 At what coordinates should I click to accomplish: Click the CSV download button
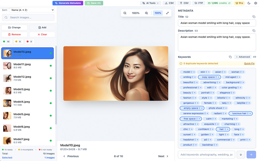point(169,3)
